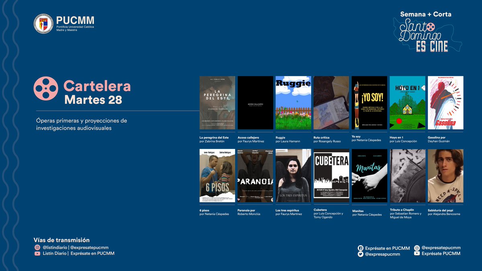Screen dimensions: 482x271
Task: Open the Hoyo en 1 poster
Action: pyautogui.click(x=408, y=103)
